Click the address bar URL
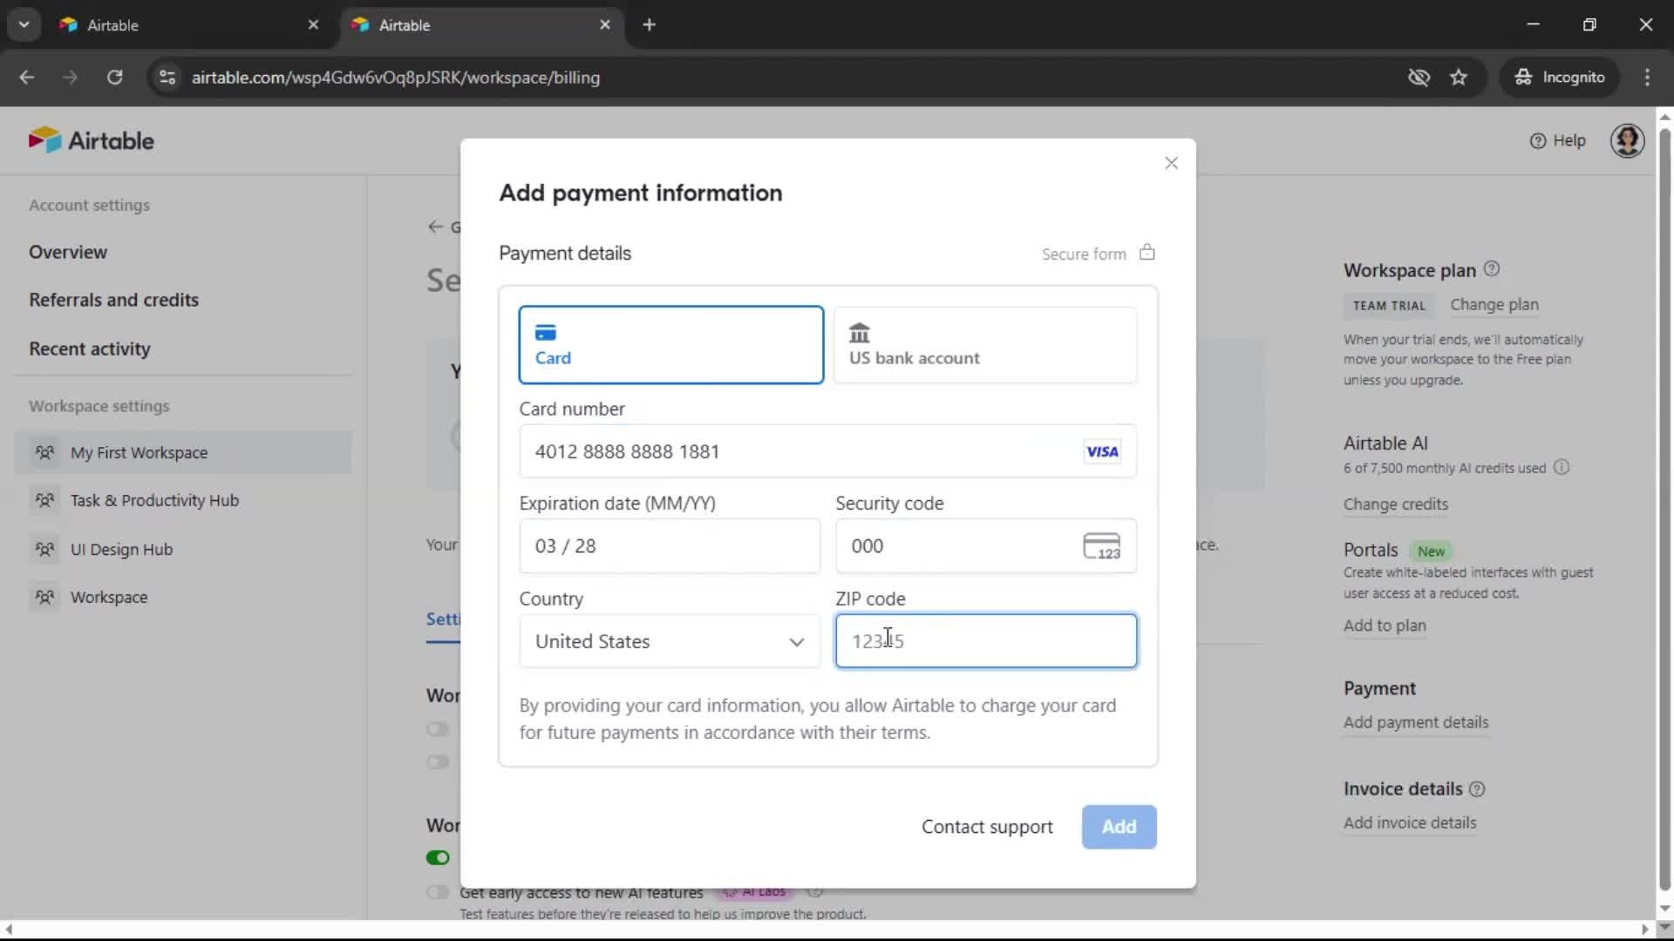 396,78
